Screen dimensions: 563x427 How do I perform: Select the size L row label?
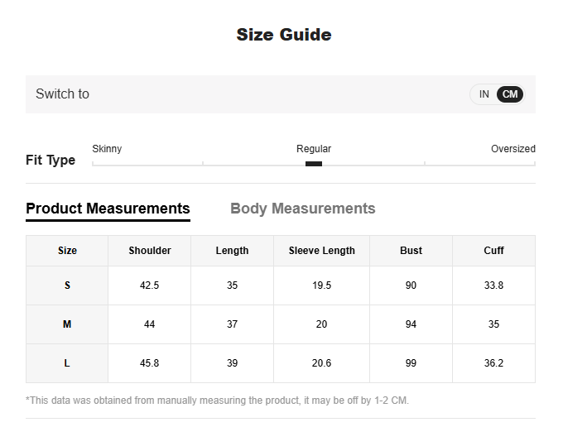click(x=67, y=363)
